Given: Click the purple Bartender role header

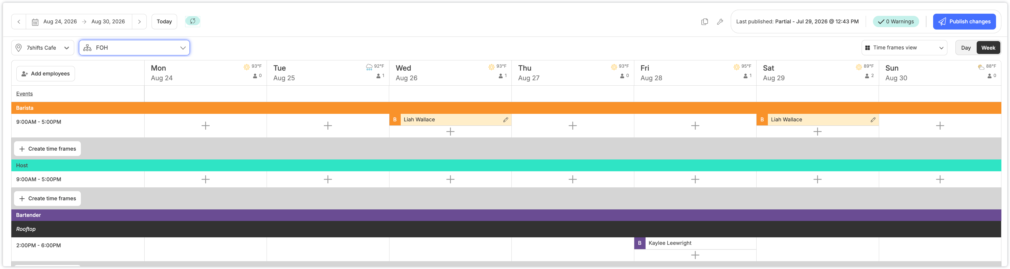Looking at the screenshot, I should tap(506, 215).
